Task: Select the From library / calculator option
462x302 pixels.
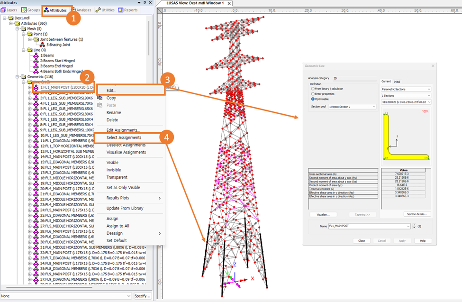Action: tap(313, 89)
